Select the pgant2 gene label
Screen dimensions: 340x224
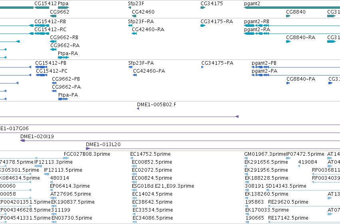[252, 4]
